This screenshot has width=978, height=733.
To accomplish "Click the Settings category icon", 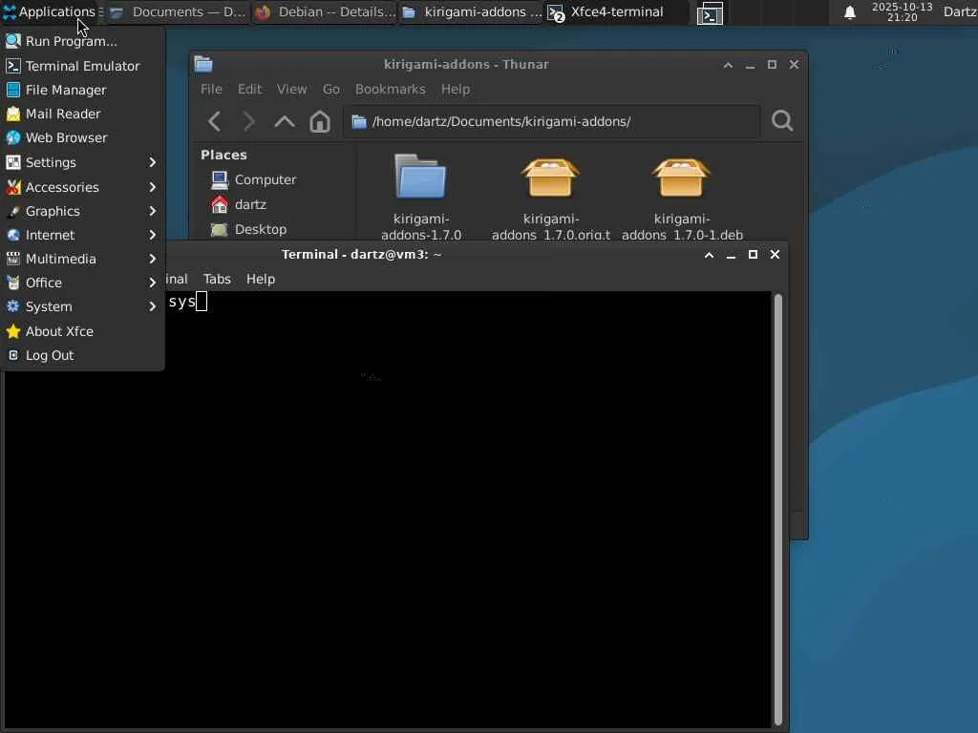I will coord(13,162).
